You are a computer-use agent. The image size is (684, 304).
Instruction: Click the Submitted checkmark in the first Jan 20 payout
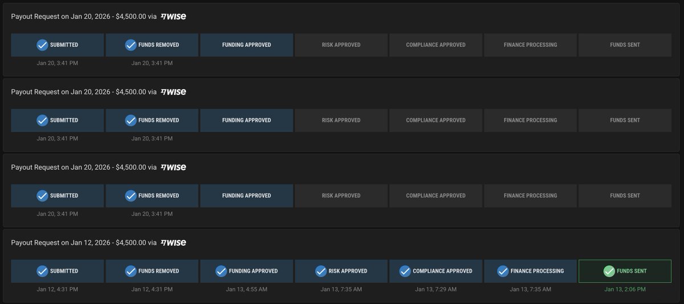click(x=42, y=45)
